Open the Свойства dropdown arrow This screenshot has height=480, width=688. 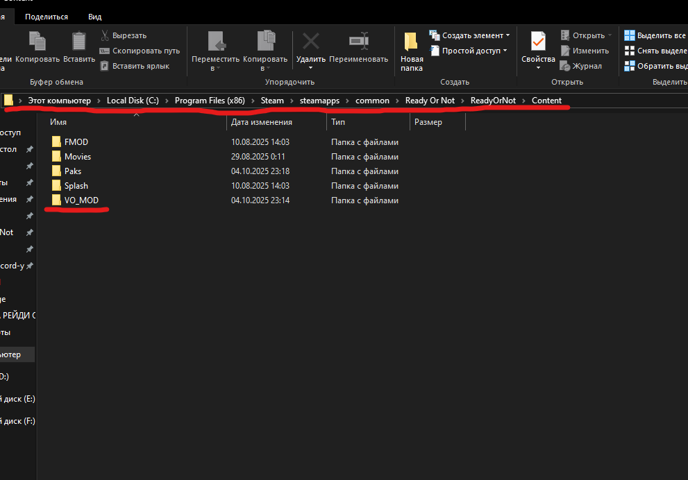coord(538,68)
